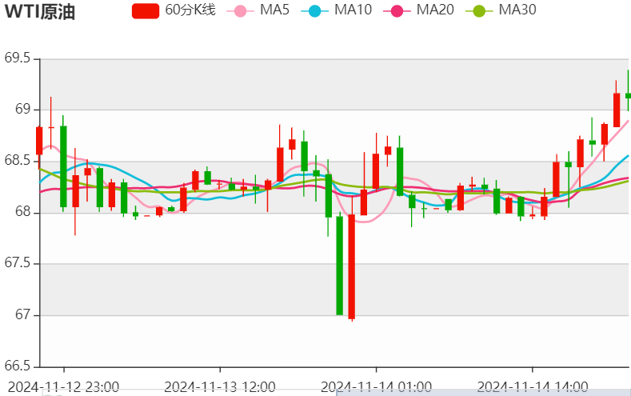
Task: Click the WTI原油 chart title
Action: pos(40,11)
